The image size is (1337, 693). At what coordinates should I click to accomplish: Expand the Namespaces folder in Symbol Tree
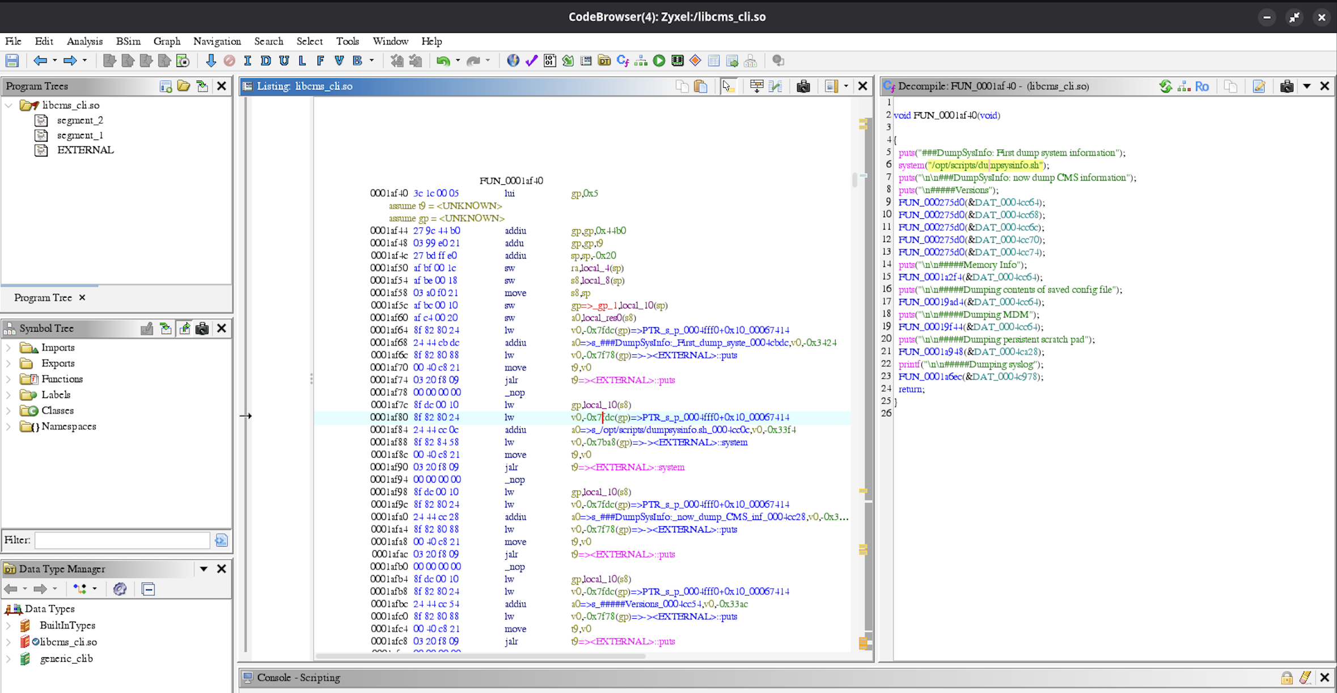pyautogui.click(x=9, y=426)
